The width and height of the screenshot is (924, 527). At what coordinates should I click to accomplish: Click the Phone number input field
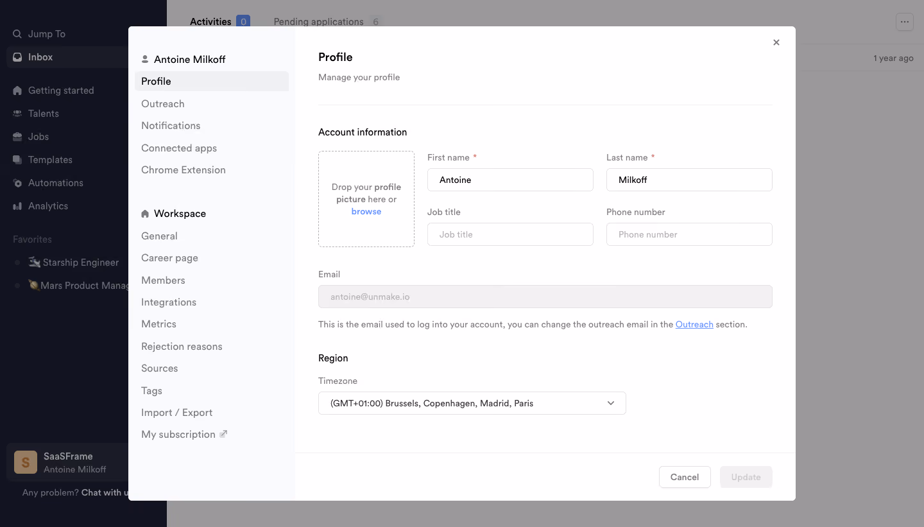pyautogui.click(x=689, y=234)
